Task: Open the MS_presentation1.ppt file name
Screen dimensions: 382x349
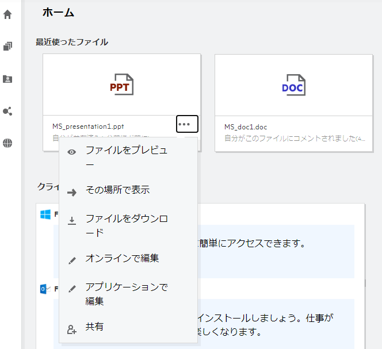Action: coord(88,126)
